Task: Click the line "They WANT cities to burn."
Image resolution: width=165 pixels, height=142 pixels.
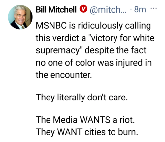Action: tap(87, 132)
